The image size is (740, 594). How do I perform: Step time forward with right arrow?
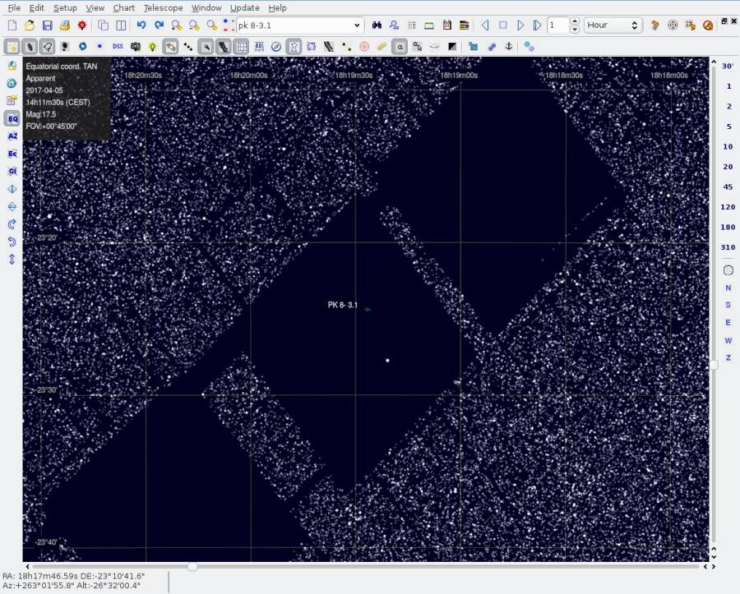(520, 25)
